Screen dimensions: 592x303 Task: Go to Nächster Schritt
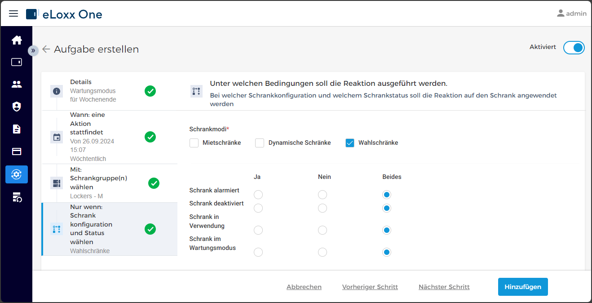click(444, 287)
